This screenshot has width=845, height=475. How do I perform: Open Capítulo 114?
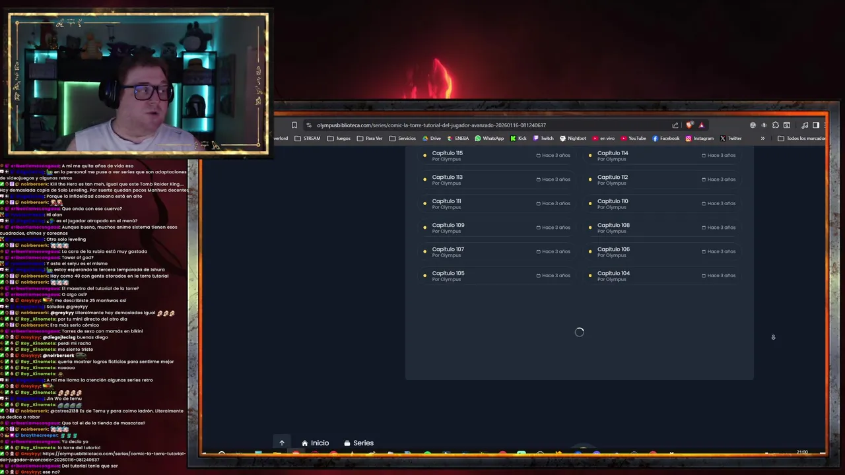[662, 156]
